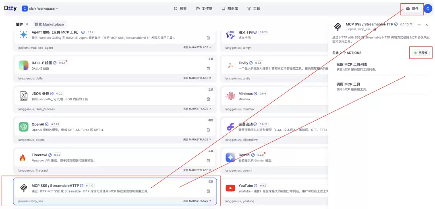Open the clx's Workspace dropdown
Image resolution: width=435 pixels, height=209 pixels.
pyautogui.click(x=40, y=8)
